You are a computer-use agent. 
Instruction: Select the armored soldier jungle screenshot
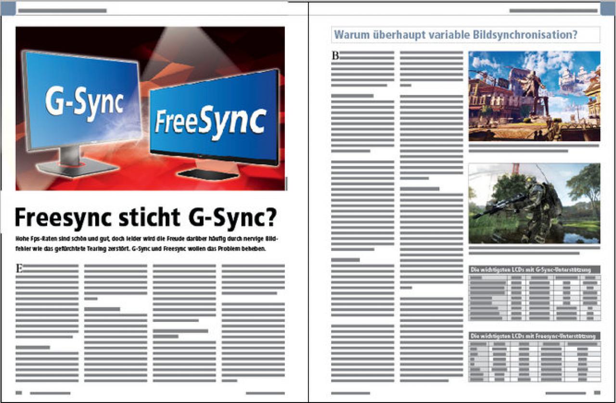[534, 204]
